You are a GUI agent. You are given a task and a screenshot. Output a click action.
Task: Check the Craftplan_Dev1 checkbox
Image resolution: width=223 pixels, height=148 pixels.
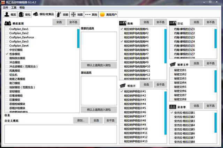7,29
